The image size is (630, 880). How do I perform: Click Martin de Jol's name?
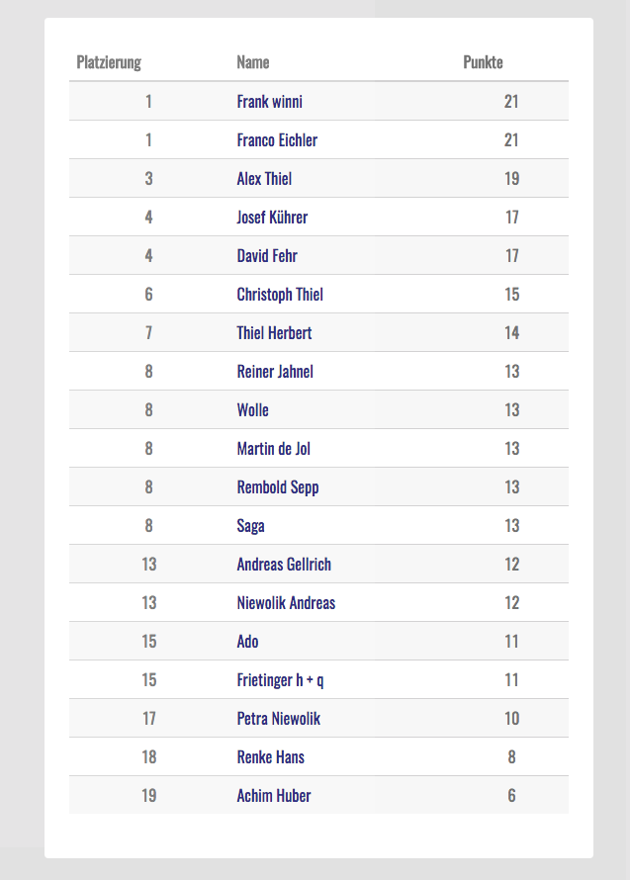coord(273,448)
